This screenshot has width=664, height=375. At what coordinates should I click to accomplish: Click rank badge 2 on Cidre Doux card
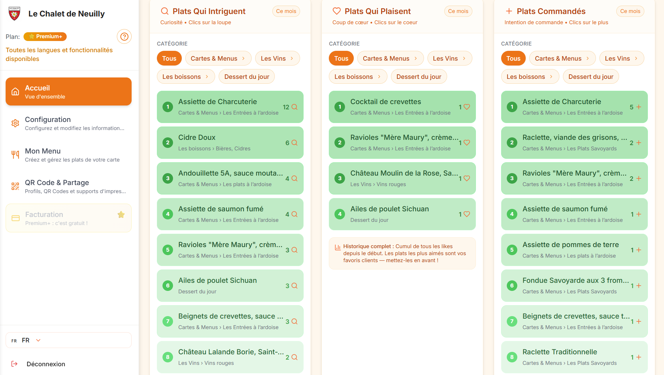coord(168,143)
